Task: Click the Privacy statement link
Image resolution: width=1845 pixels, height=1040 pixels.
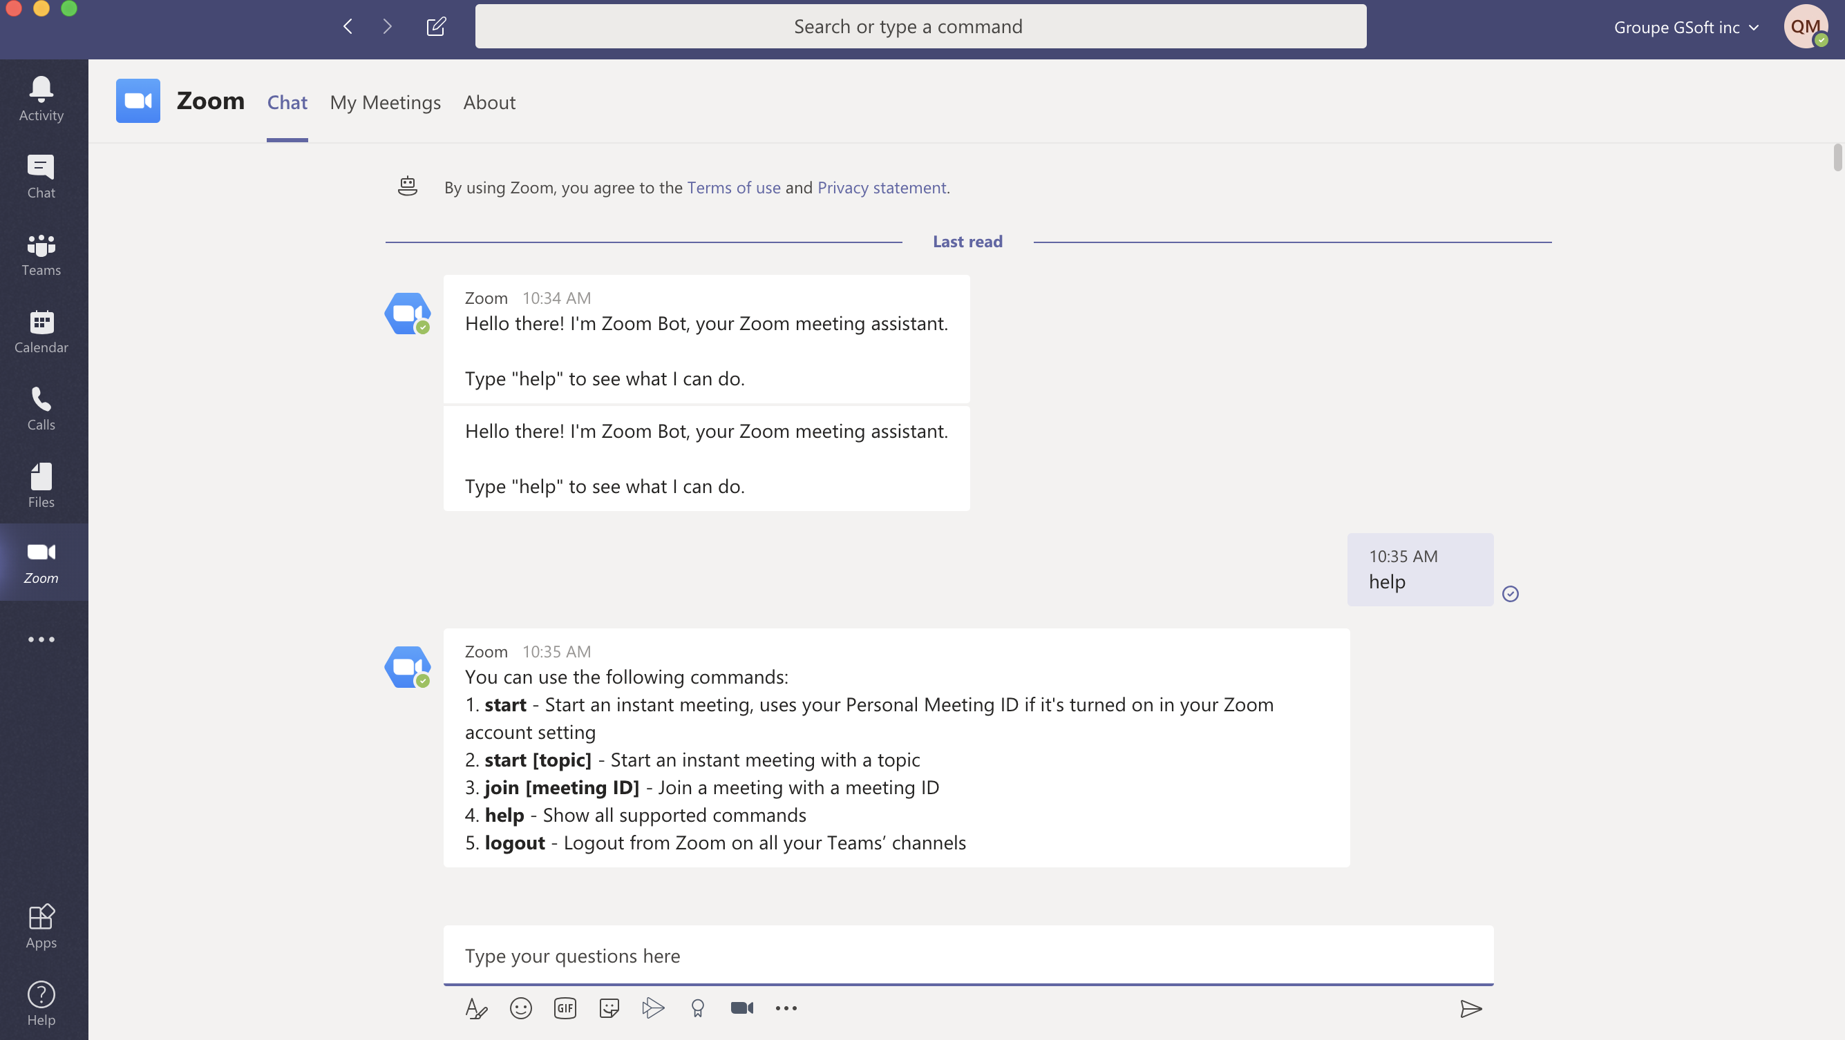Action: coord(882,187)
